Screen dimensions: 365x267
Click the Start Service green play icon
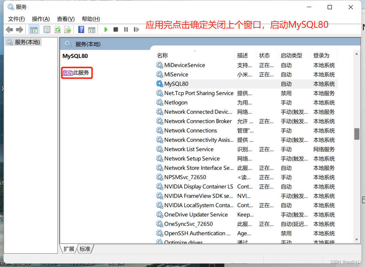tap(106, 30)
